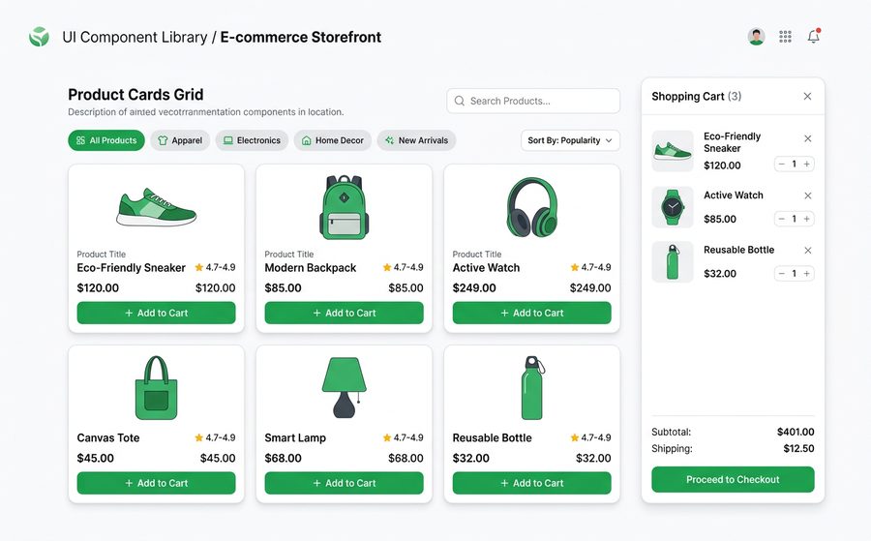
Task: Click the search magnifier icon
Action: coord(460,101)
